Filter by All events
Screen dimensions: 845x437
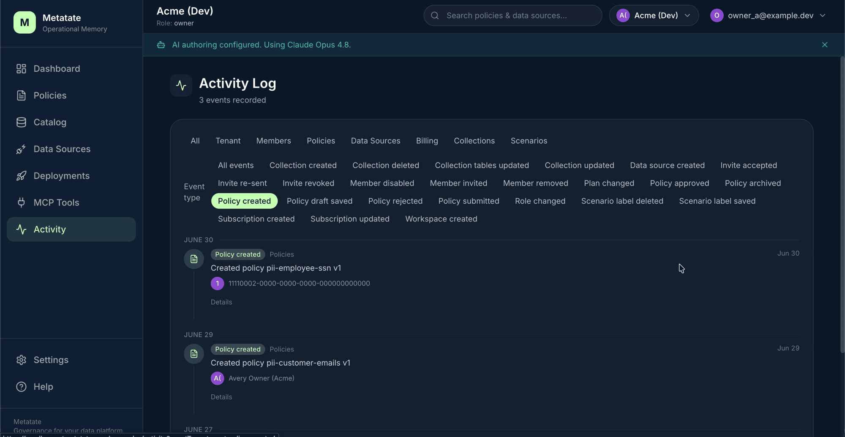click(236, 165)
